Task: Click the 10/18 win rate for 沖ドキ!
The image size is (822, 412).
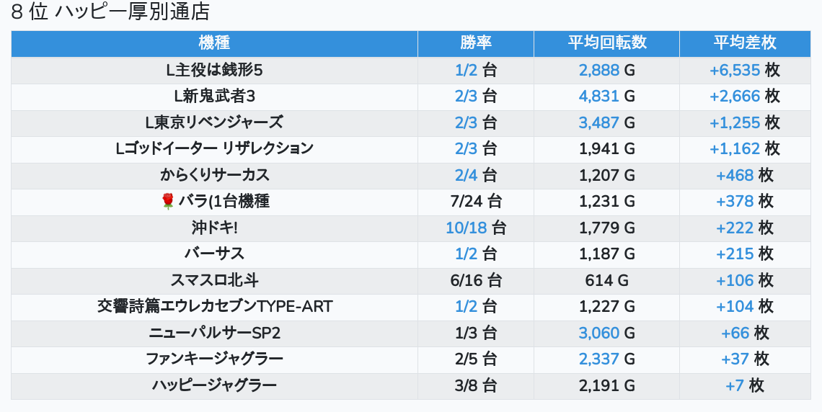Action: coord(467,228)
